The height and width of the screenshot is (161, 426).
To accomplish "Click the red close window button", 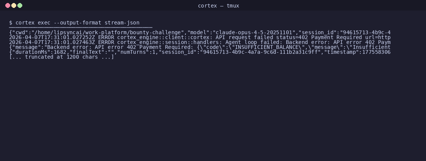I will click(x=8, y=5).
